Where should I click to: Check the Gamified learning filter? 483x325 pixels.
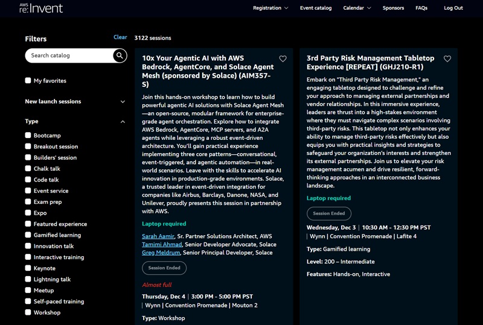28,235
